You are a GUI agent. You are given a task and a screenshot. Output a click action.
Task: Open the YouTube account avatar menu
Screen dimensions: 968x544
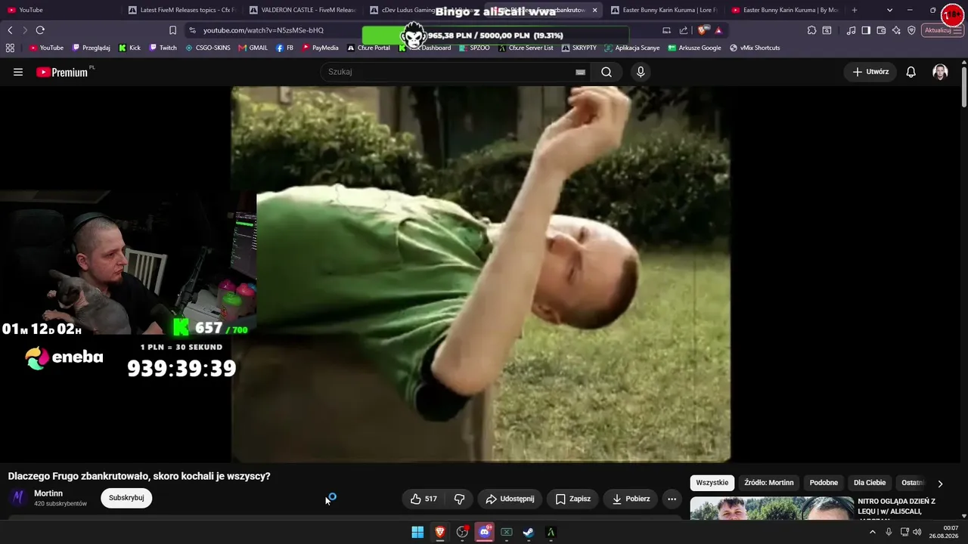tap(940, 72)
